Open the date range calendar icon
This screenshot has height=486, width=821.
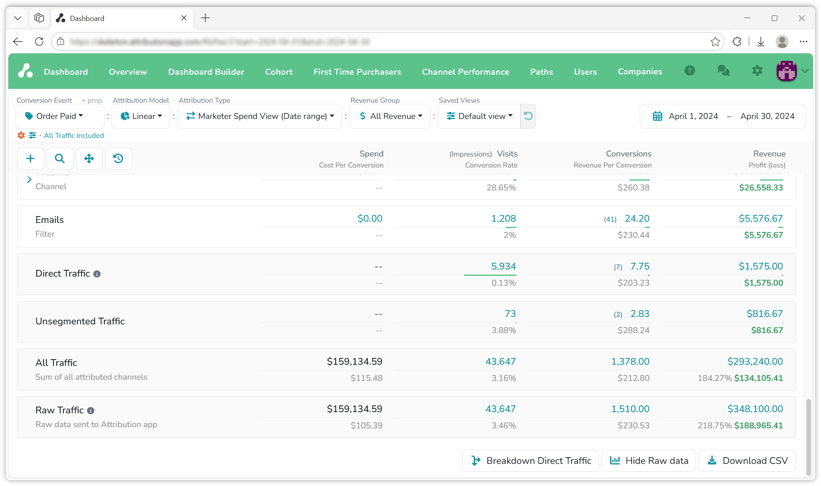pos(658,116)
